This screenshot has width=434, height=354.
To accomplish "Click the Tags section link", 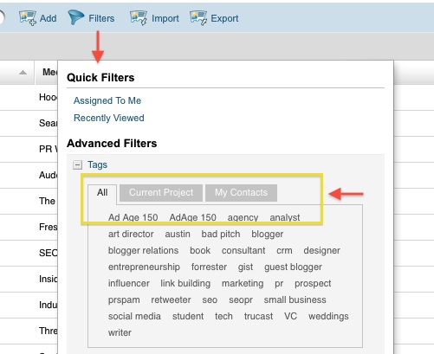I will click(x=97, y=164).
